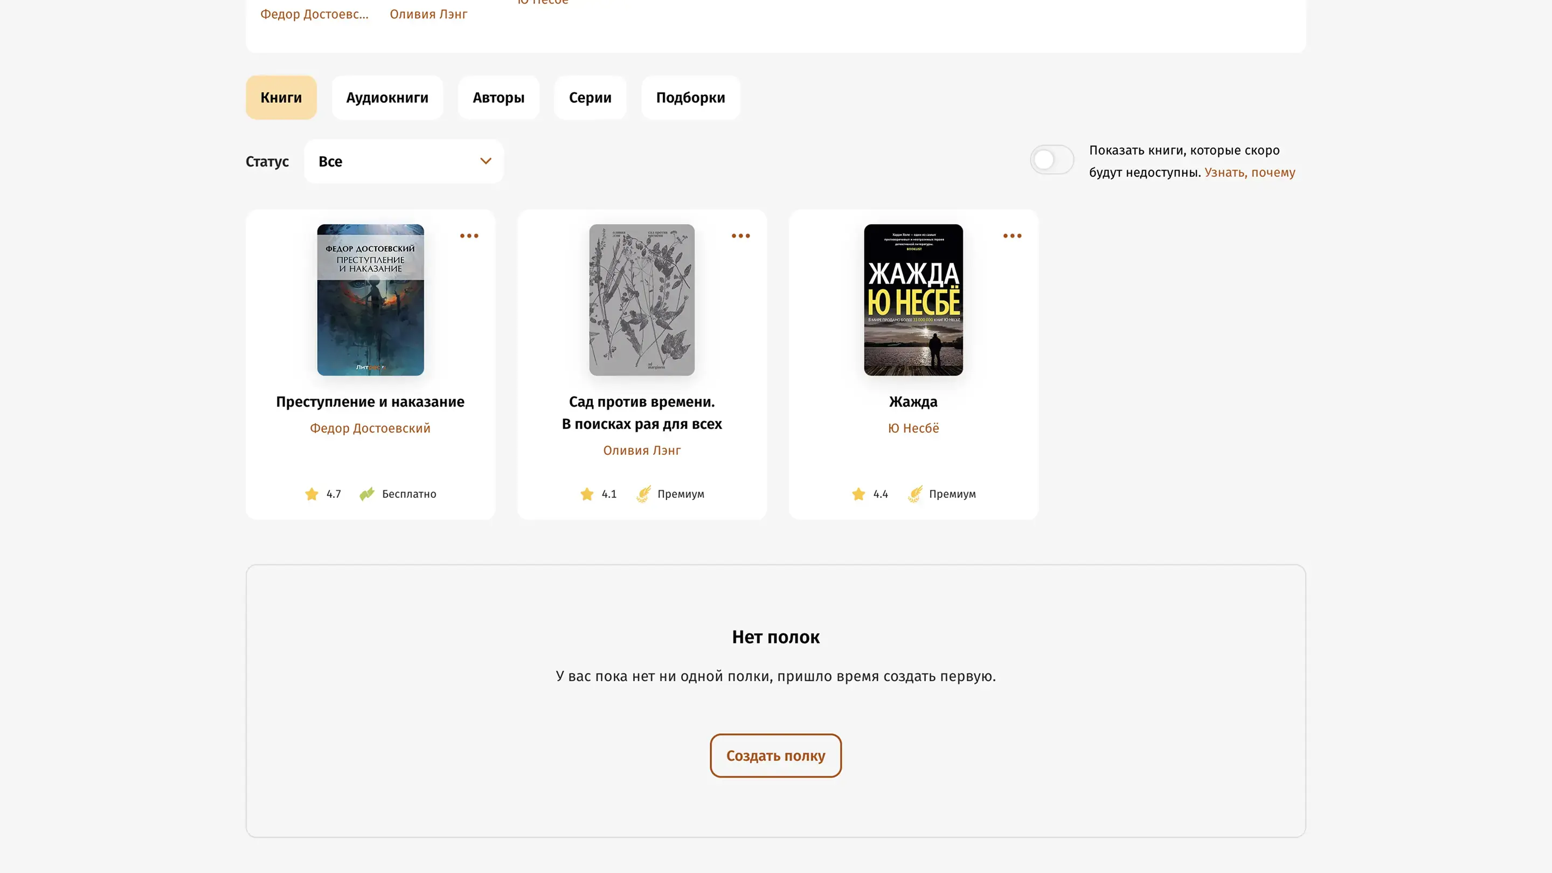The width and height of the screenshot is (1552, 873).
Task: Switch to the Аудиокниги tab
Action: click(387, 98)
